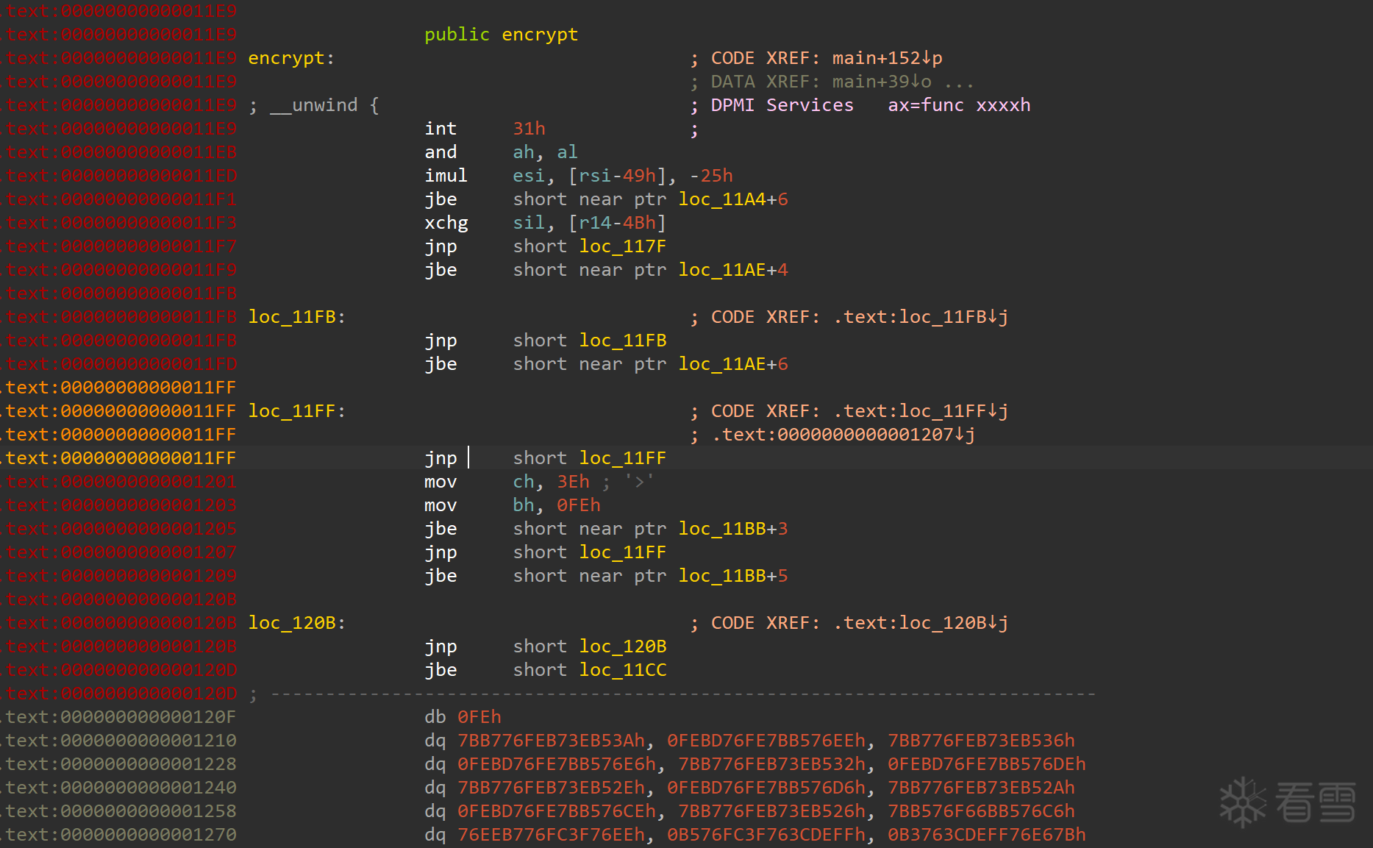Click the jump target "loc_11A4+6"
The width and height of the screenshot is (1373, 848).
pyautogui.click(x=733, y=199)
